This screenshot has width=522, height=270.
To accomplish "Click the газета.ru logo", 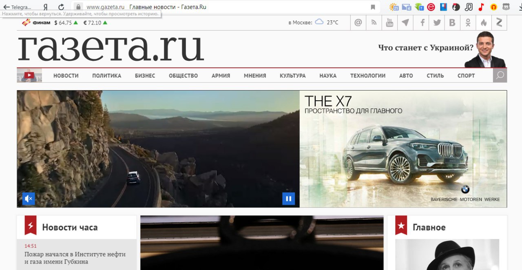I will 111,48.
